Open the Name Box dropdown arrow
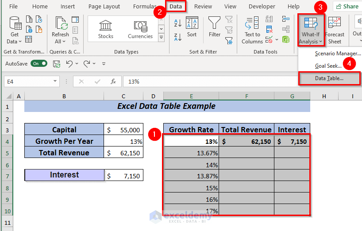The width and height of the screenshot is (362, 231). pyautogui.click(x=55, y=81)
